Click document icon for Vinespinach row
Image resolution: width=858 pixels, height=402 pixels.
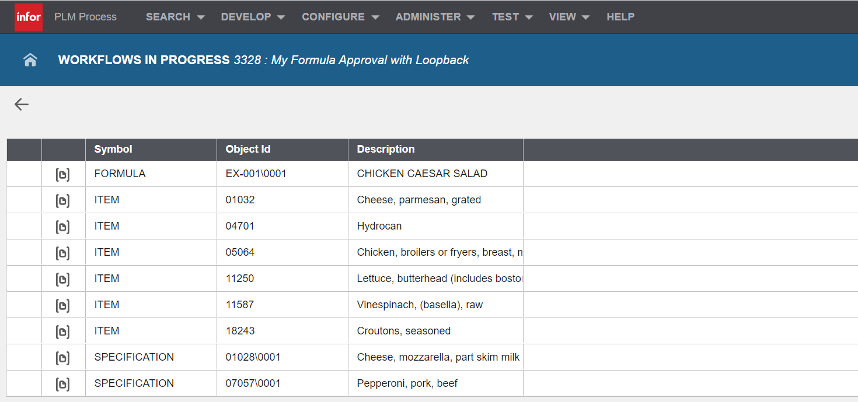click(62, 305)
